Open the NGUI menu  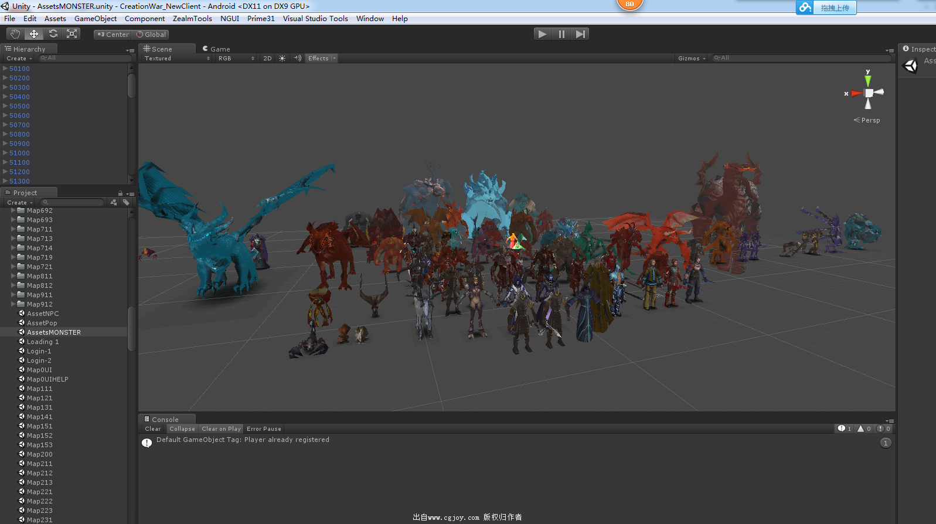pyautogui.click(x=230, y=19)
